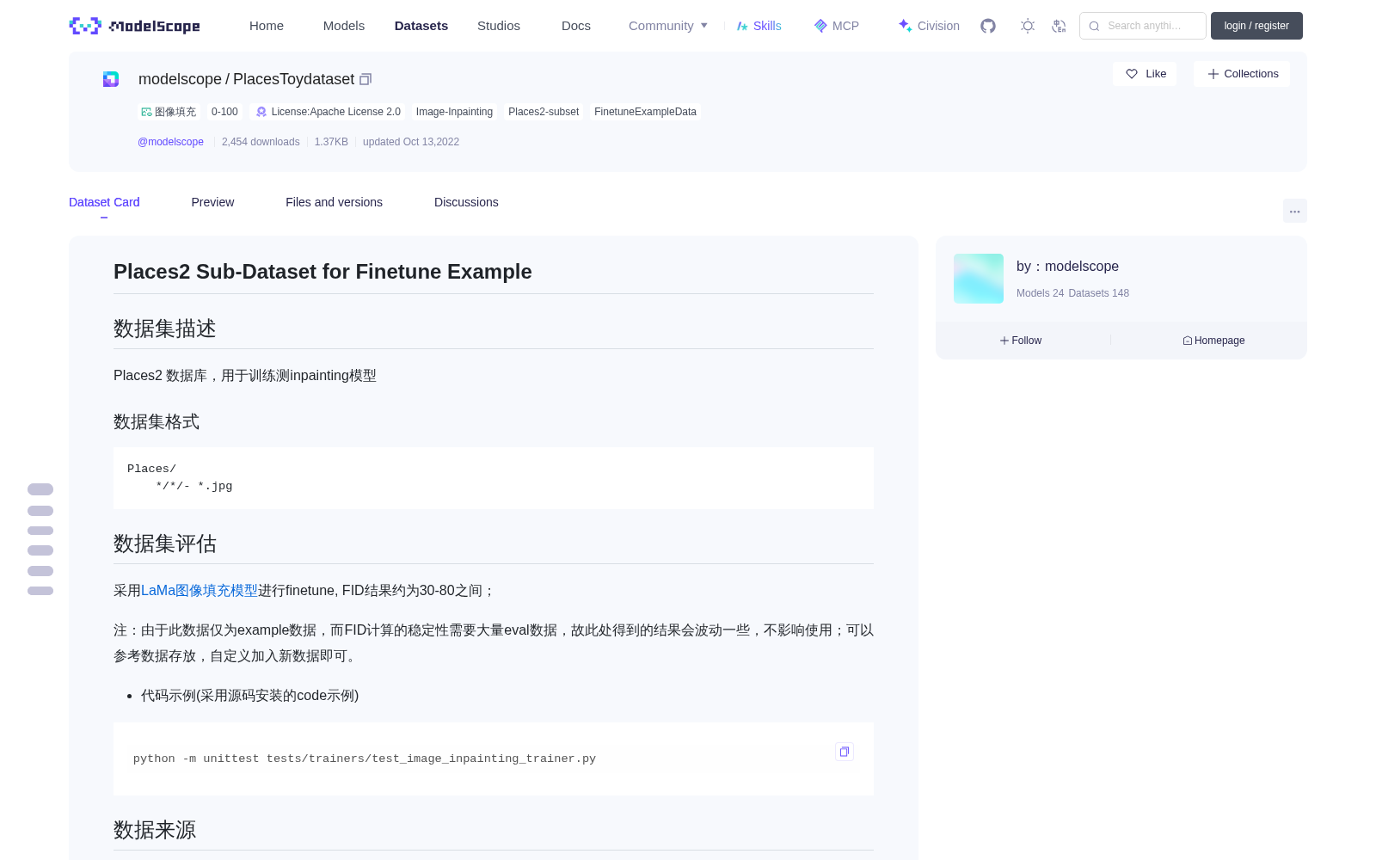The height and width of the screenshot is (860, 1376).
Task: Jump to first outline marker in side navigator
Action: tap(40, 489)
